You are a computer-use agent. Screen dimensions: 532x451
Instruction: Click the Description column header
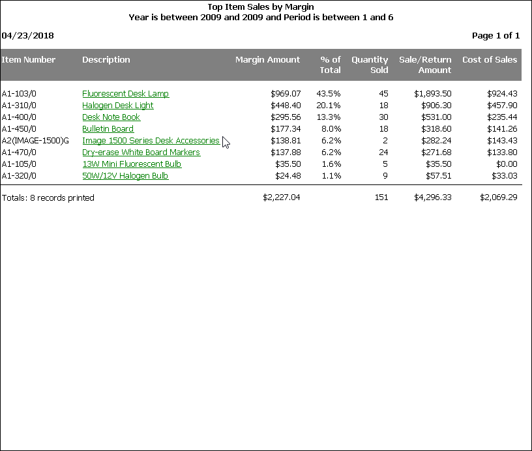click(x=106, y=60)
